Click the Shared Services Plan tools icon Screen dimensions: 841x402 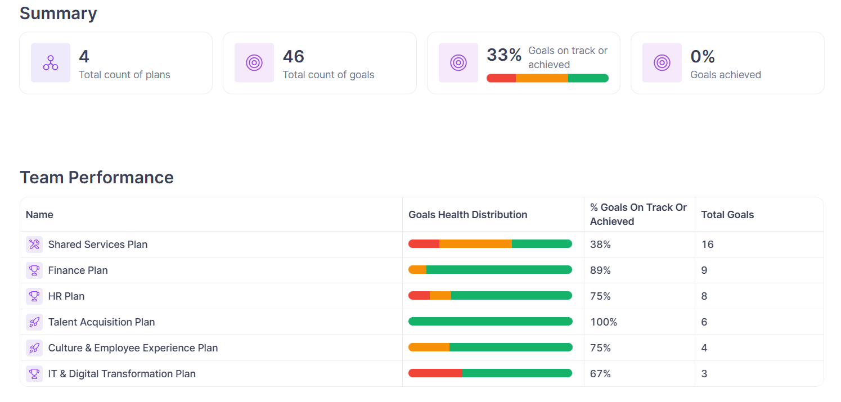point(34,245)
